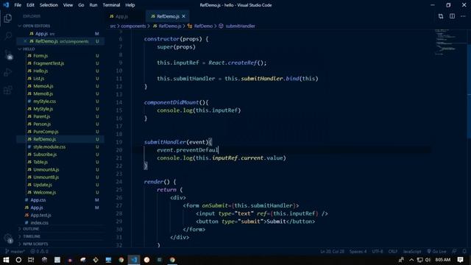
Task: Open the View menu
Action: coord(68,5)
